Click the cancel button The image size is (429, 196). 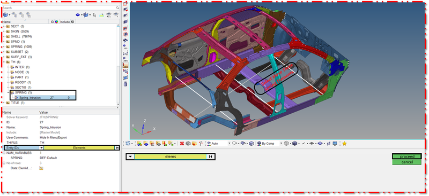407,162
